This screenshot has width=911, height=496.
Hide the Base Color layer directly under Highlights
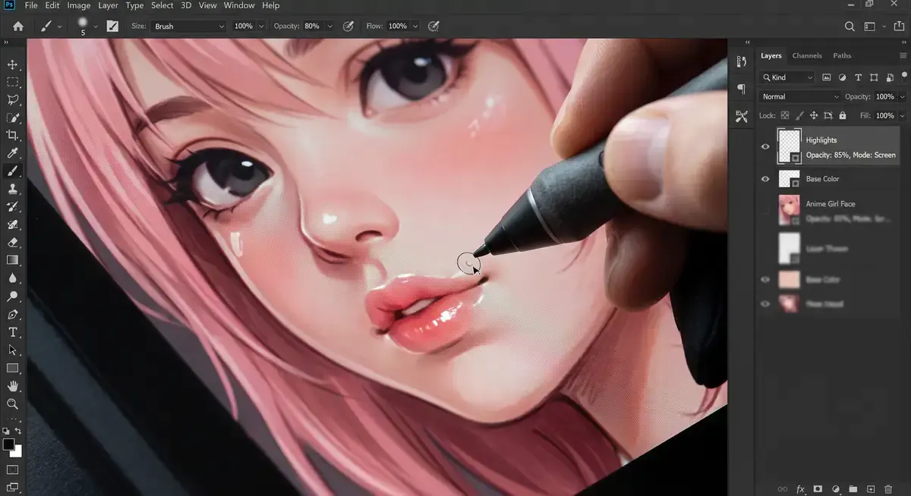(x=765, y=179)
